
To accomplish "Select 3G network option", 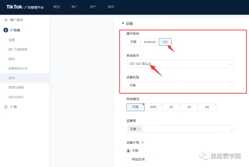I will pos(189,107).
